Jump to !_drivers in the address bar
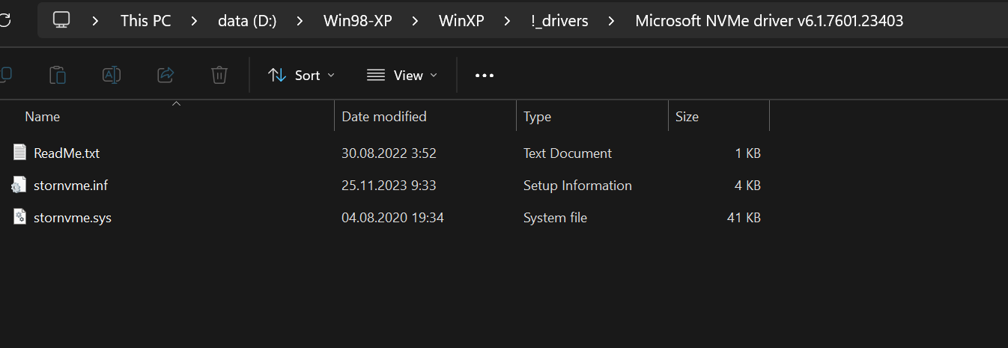Screen dimensions: 1008x348 pyautogui.click(x=559, y=21)
